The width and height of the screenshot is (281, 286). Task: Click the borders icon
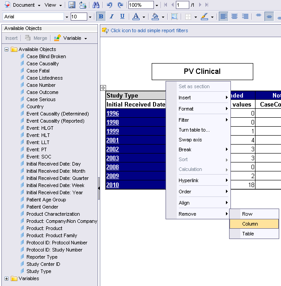[x=188, y=17]
